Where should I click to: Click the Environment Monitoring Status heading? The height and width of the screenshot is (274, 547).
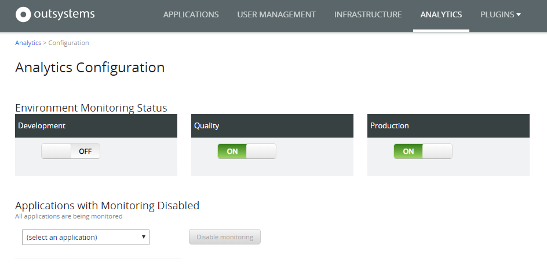point(91,108)
